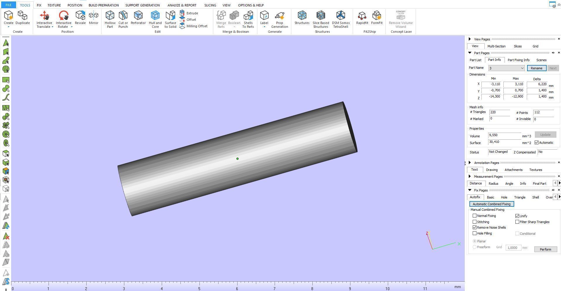Select DSM Somos TetraShell tool
This screenshot has width=561, height=291.
click(341, 19)
